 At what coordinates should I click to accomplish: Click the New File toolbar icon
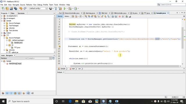(x=3, y=8)
